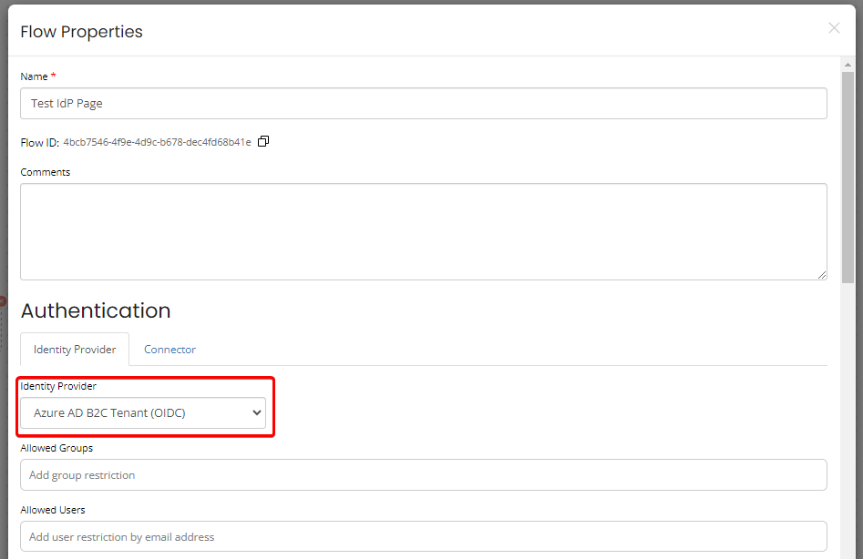This screenshot has height=559, width=863.
Task: Switch to the Connector tab
Action: point(170,349)
